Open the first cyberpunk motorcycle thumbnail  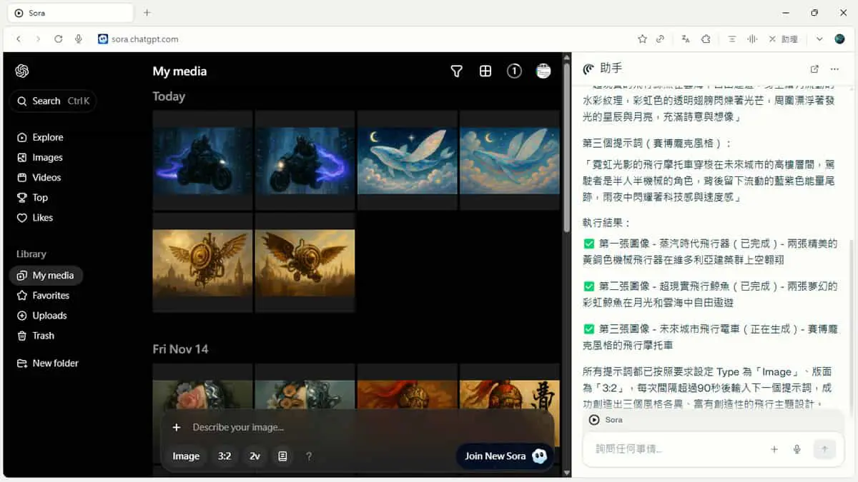[x=202, y=161]
